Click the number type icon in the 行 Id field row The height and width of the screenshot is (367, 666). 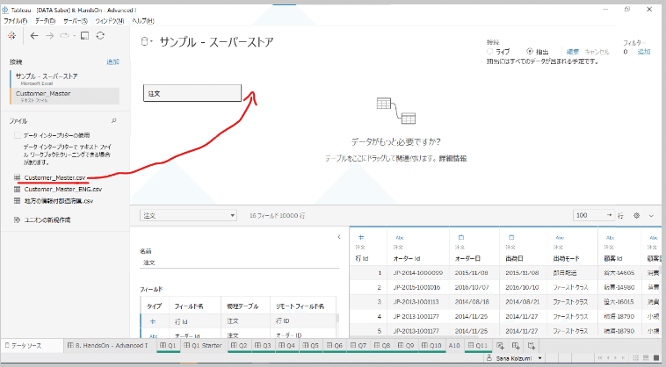(153, 321)
